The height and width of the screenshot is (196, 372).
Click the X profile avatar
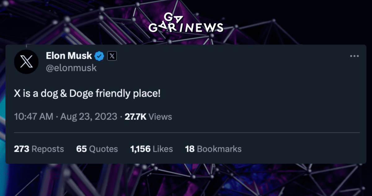[x=26, y=62]
